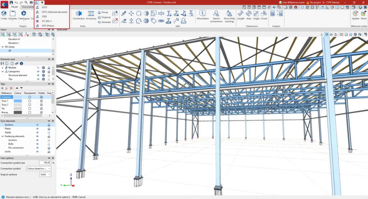Open the Connection symbol dropdown

pos(39,169)
